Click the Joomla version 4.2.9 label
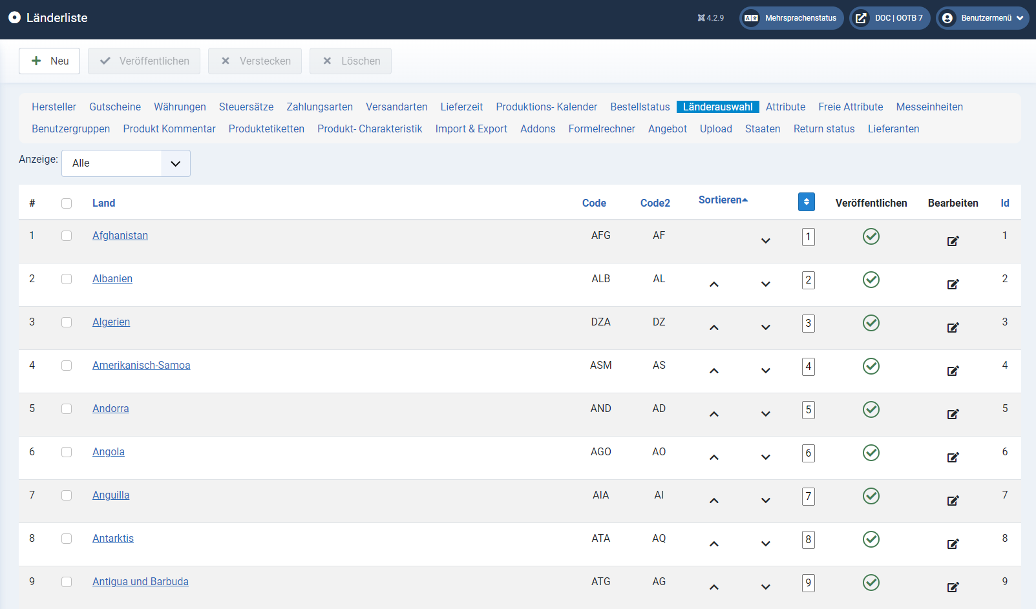1036x609 pixels. point(711,18)
